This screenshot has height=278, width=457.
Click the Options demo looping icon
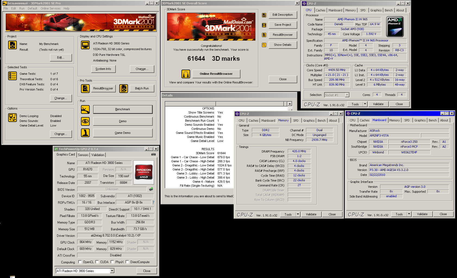[x=12, y=118]
